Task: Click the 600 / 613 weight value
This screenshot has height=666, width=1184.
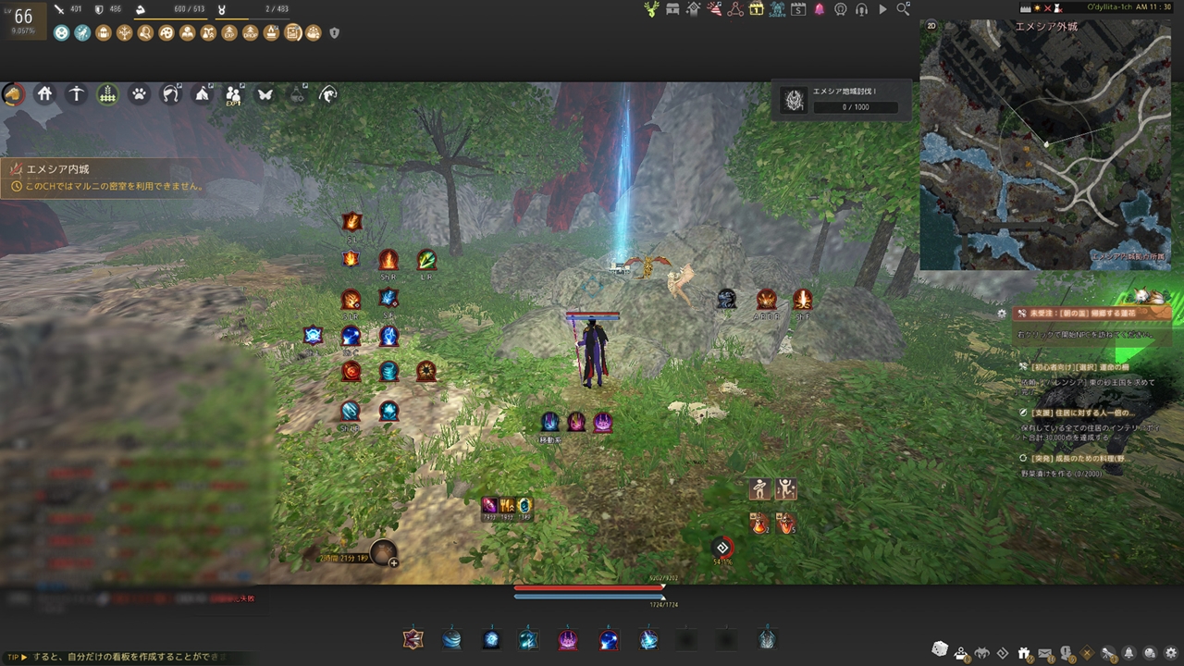Action: [x=190, y=9]
